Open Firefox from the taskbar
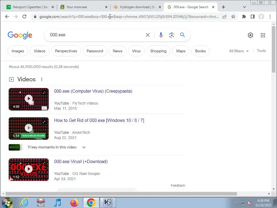 tap(74, 203)
